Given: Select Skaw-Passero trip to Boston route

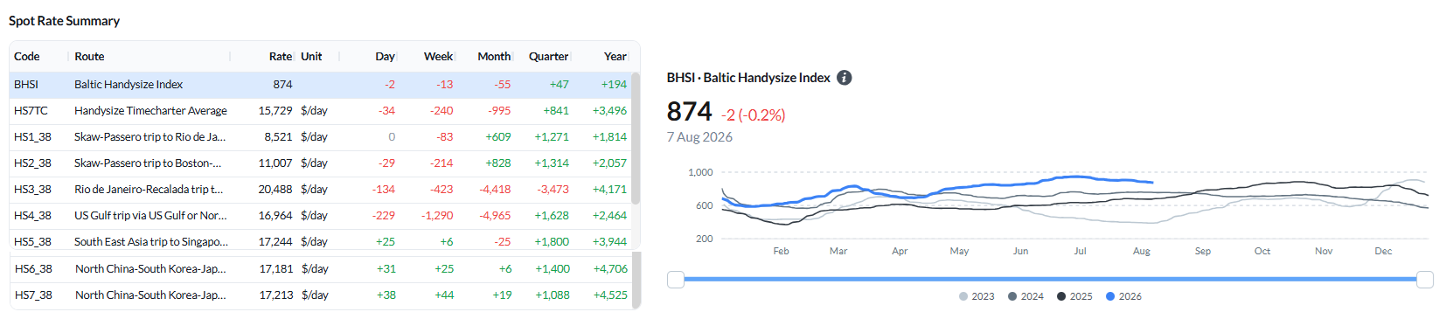Looking at the screenshot, I should point(148,163).
